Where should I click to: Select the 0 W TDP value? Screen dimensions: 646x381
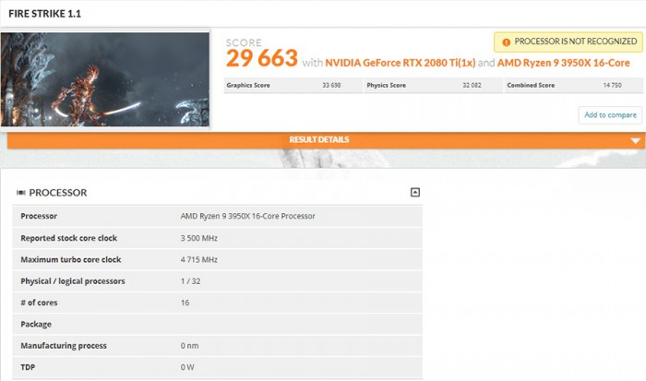click(187, 367)
